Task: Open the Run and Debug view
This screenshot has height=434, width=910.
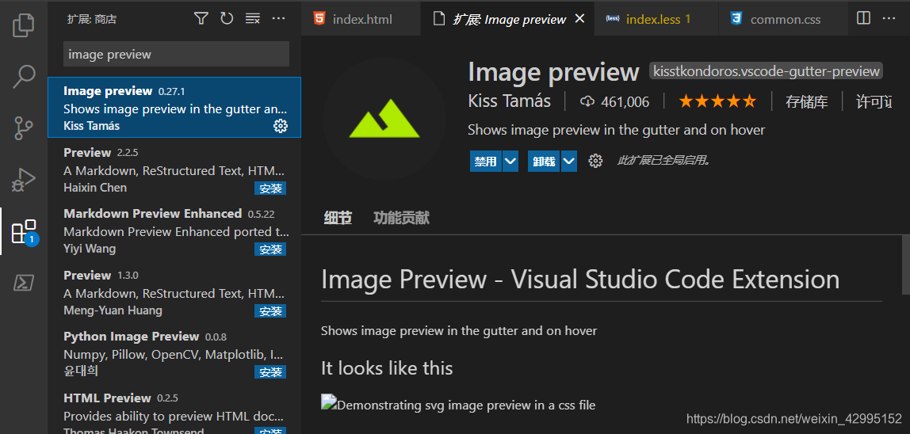Action: click(x=23, y=180)
